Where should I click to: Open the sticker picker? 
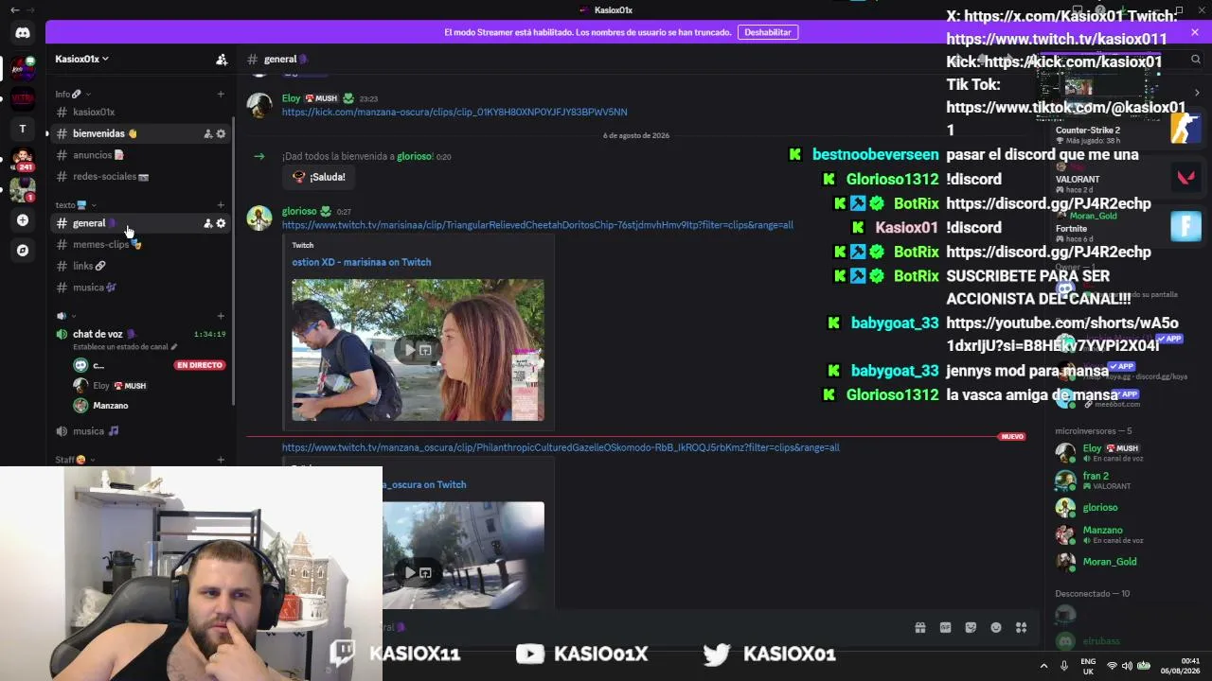point(971,627)
